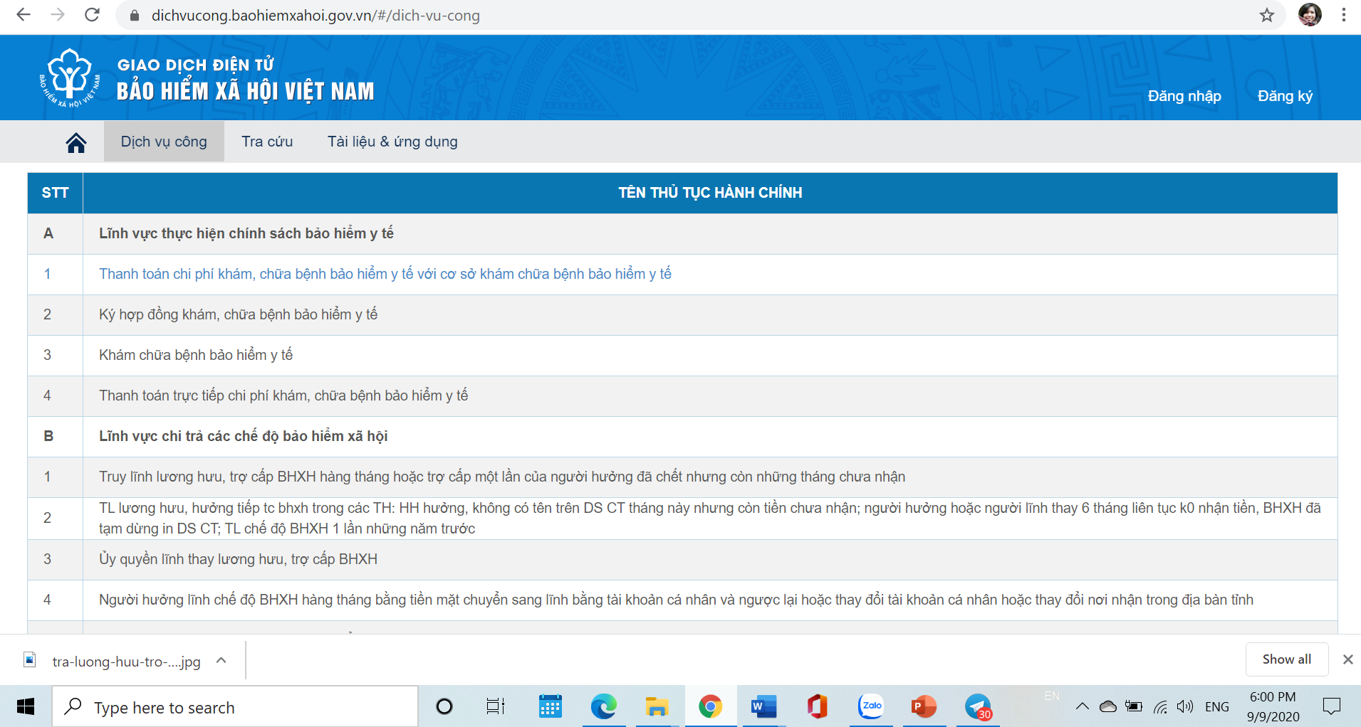1361x727 pixels.
Task: Open File Explorer from the taskbar
Action: [656, 706]
